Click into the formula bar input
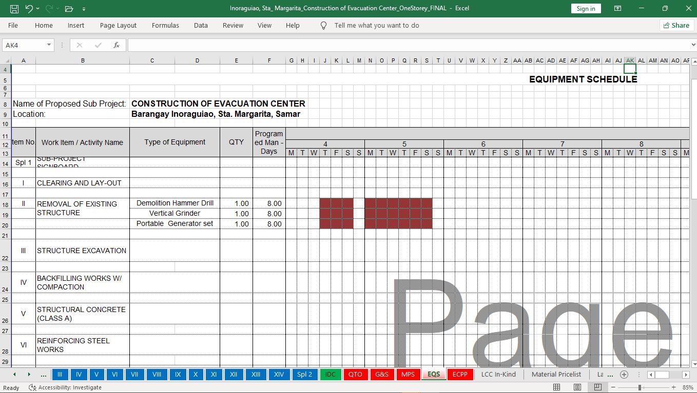697x393 pixels. pos(410,45)
